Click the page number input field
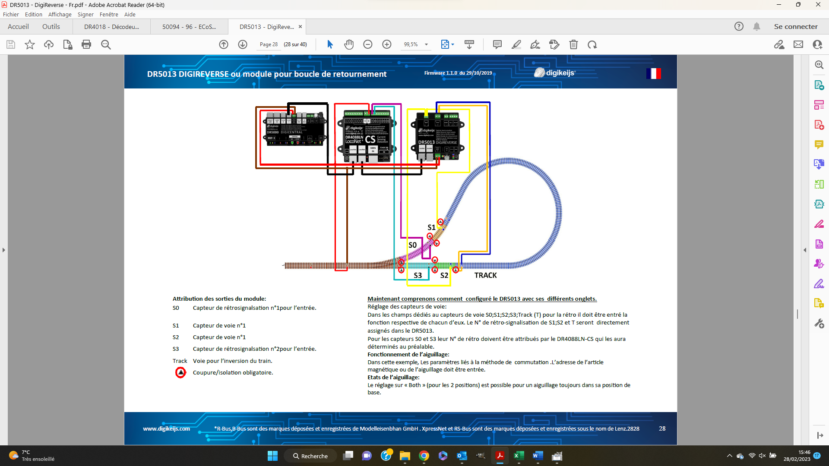 pos(269,44)
